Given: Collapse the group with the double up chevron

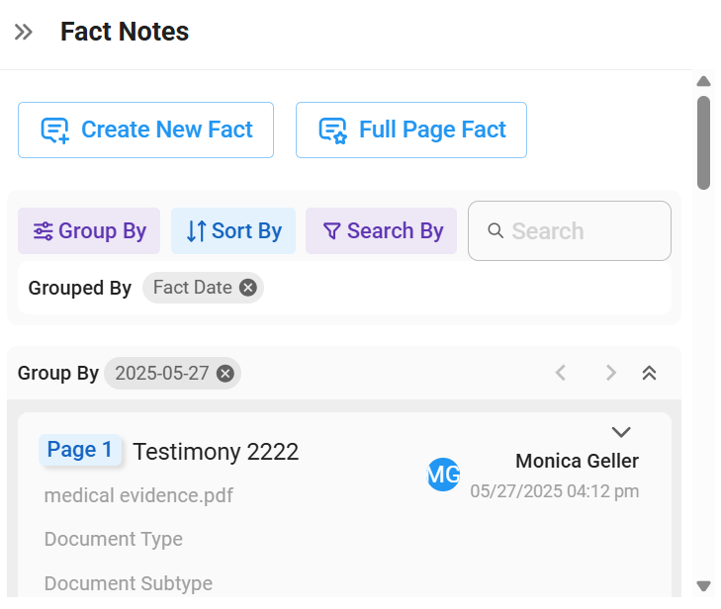Looking at the screenshot, I should pos(649,373).
